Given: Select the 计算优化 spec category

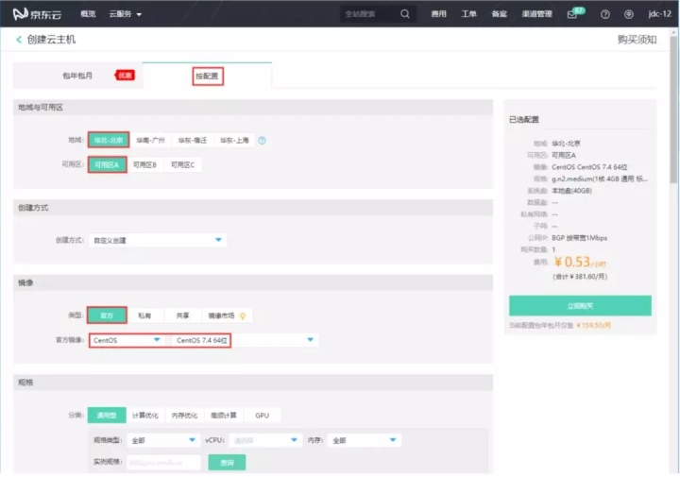Looking at the screenshot, I should pos(145,415).
